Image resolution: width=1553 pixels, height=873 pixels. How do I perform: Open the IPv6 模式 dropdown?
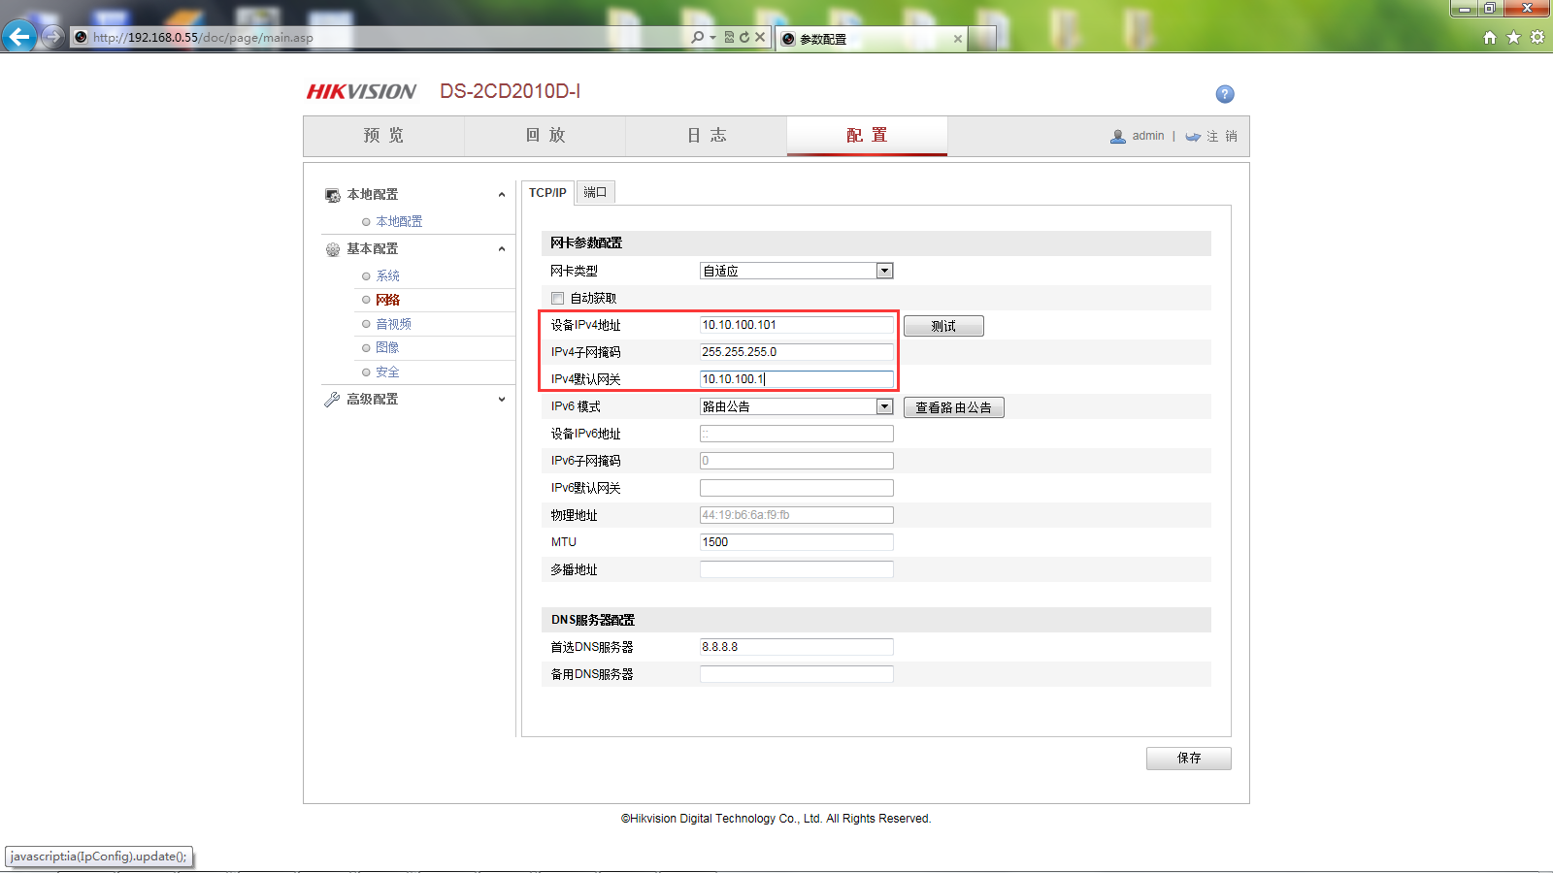(884, 407)
